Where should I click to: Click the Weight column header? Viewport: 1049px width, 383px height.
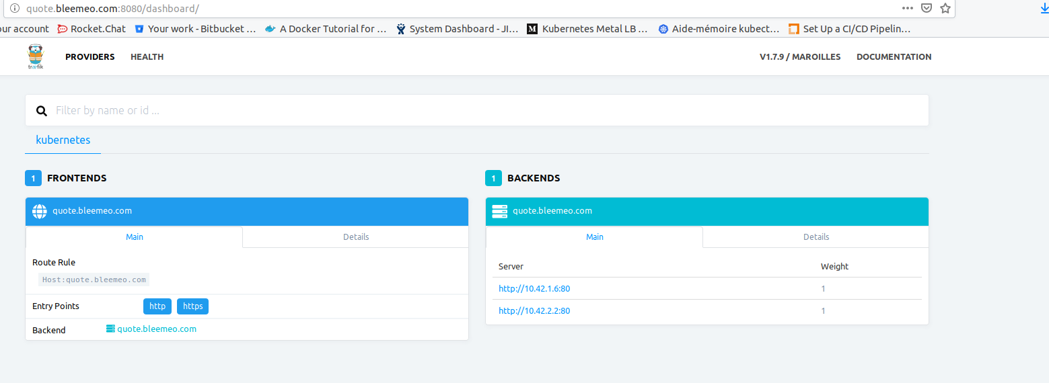(x=834, y=267)
